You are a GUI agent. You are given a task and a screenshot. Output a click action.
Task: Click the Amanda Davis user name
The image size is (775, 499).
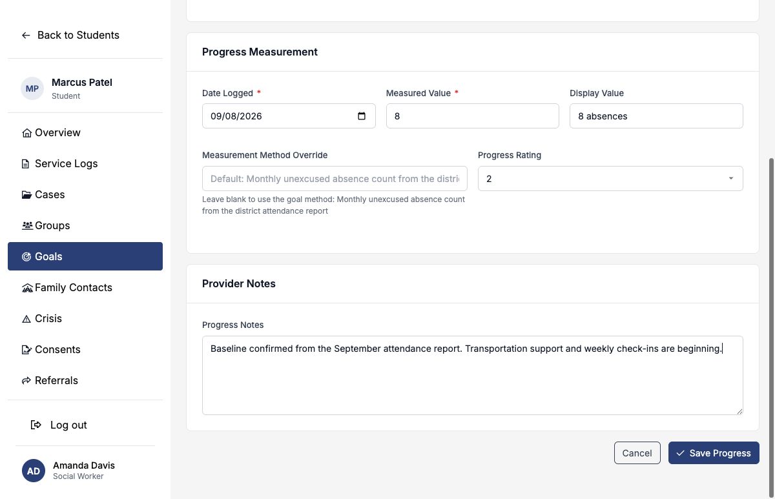[84, 465]
